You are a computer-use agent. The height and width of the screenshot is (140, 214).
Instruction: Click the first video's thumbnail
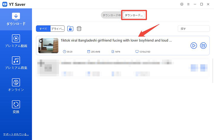(48, 45)
